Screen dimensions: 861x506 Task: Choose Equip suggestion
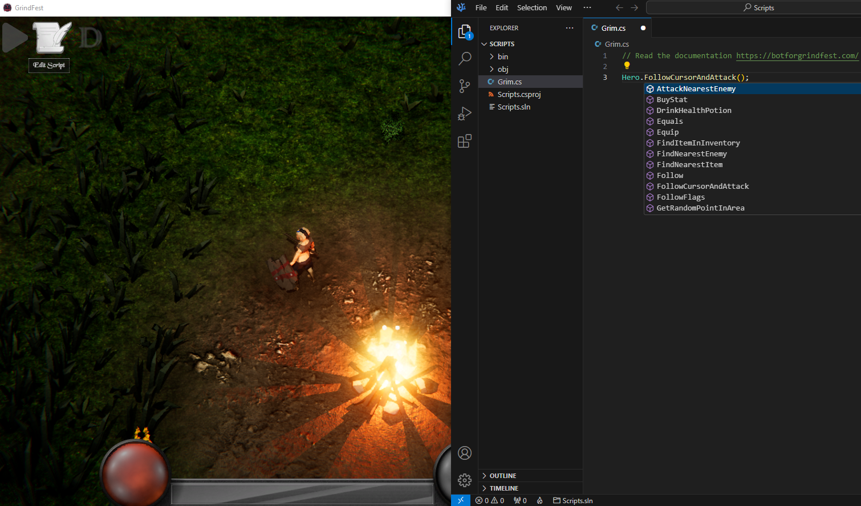click(753, 132)
